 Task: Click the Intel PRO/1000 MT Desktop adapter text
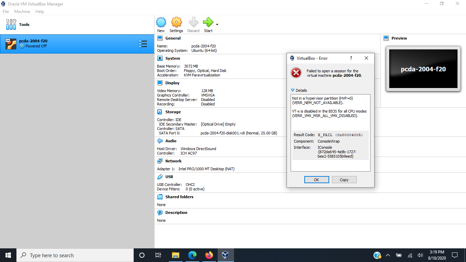point(206,169)
